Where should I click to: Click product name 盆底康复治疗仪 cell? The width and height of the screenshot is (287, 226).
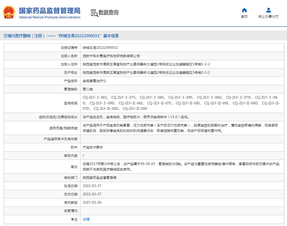pyautogui.click(x=95, y=81)
